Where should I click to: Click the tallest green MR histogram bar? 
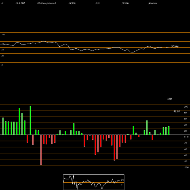point(30,120)
